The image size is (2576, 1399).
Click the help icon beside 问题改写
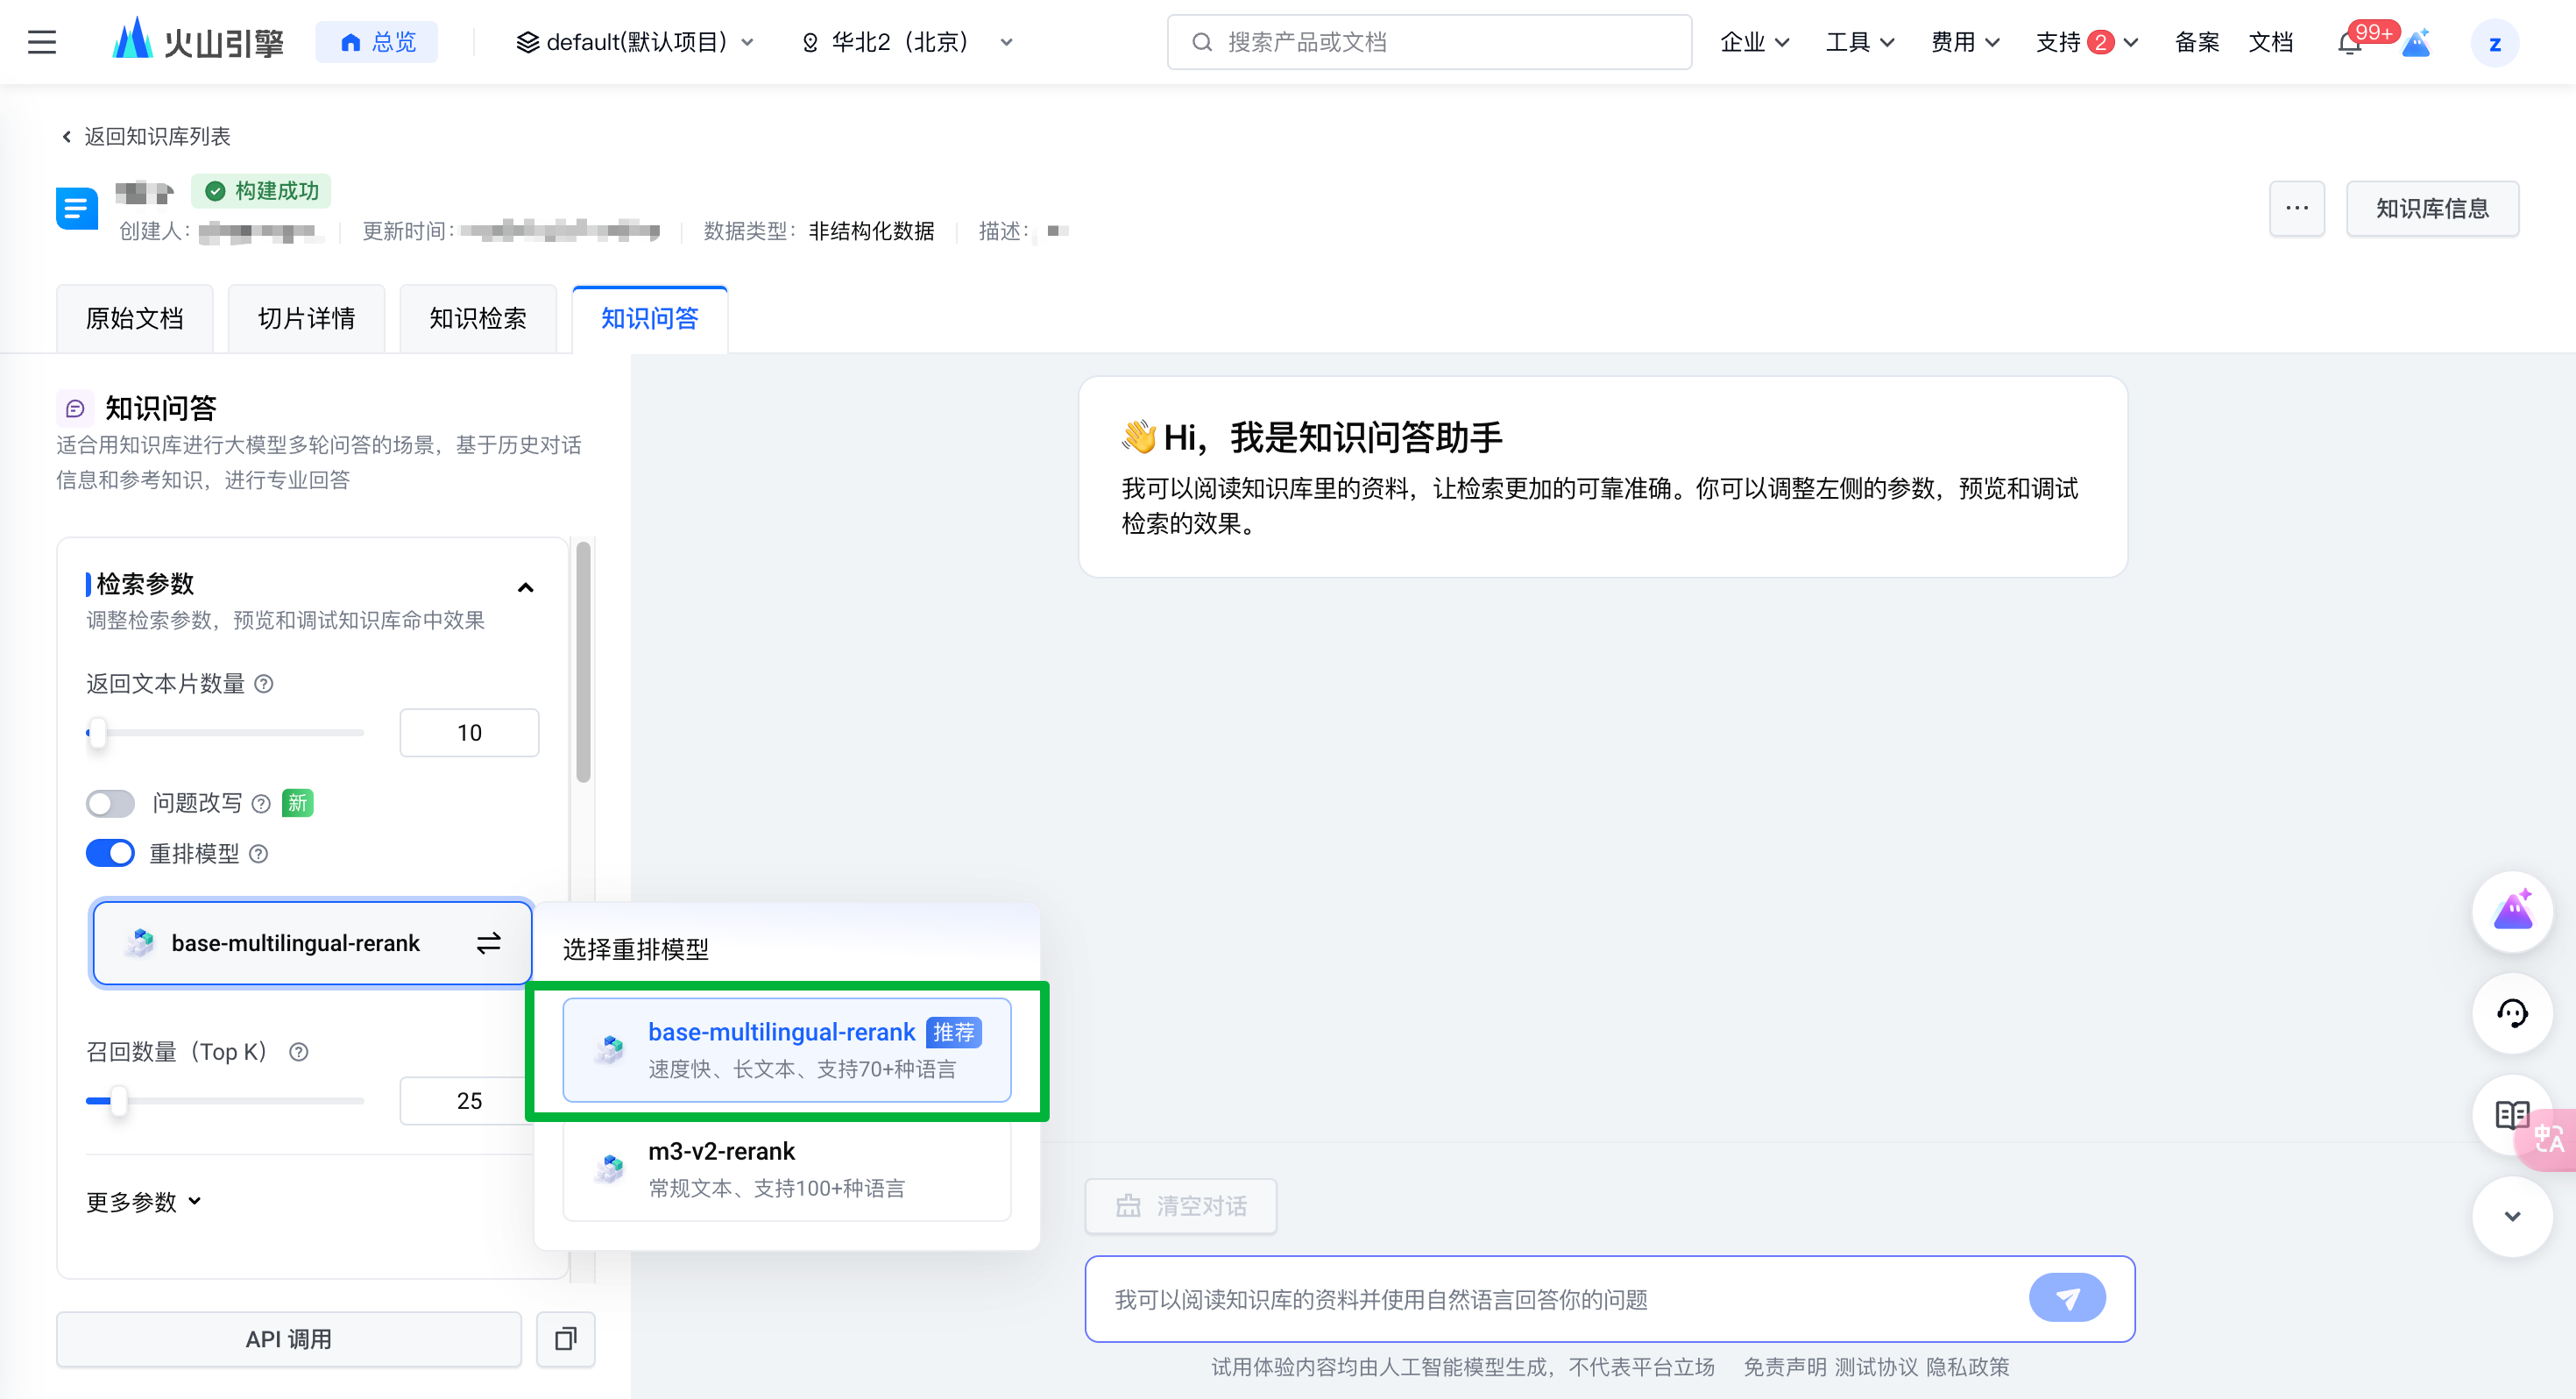point(261,804)
